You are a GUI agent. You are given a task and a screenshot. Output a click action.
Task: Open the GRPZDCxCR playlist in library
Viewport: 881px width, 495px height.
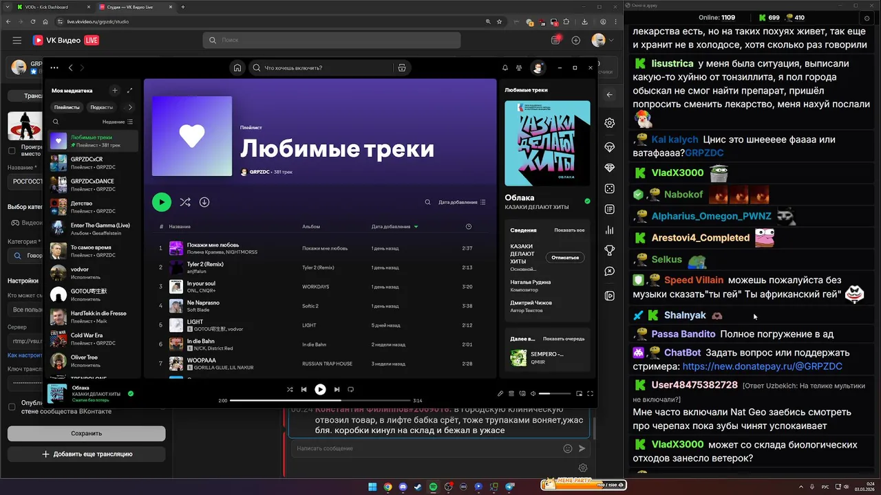[x=94, y=163]
